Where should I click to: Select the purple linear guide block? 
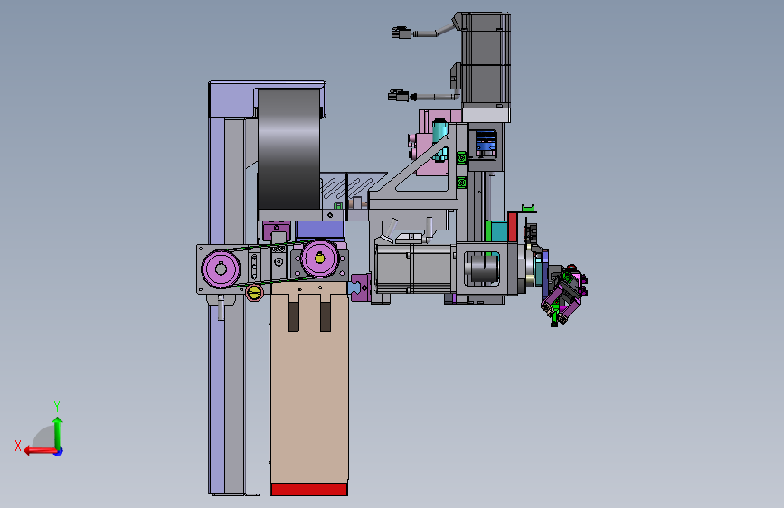(361, 287)
